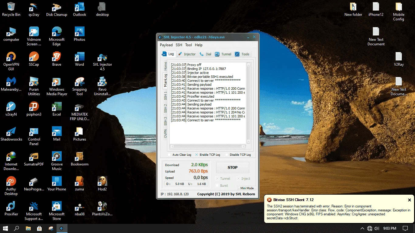415x233 pixels.
Task: Select the Shadowsocks desktop icon
Action: tap(11, 134)
